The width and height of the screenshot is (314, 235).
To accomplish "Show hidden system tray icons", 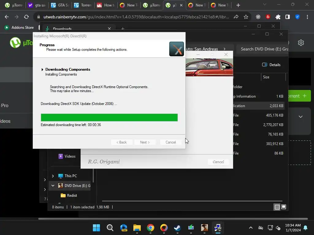I will tap(251, 228).
